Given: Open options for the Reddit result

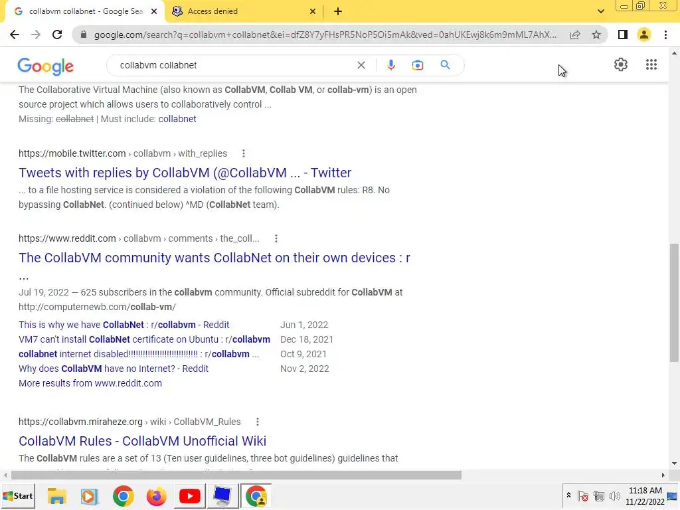Looking at the screenshot, I should [276, 238].
